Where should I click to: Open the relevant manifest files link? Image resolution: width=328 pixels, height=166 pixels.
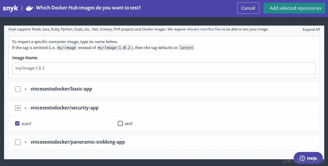click(x=204, y=29)
